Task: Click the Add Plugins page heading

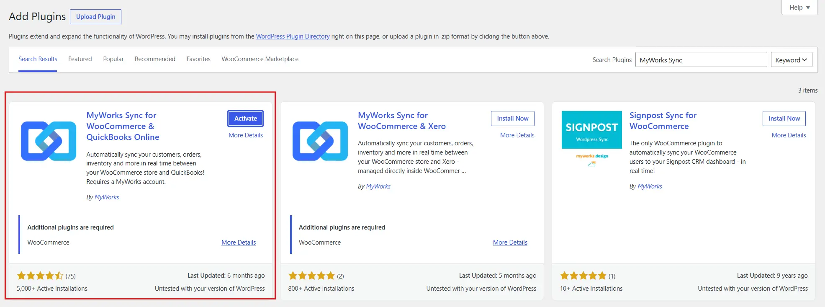Action: point(37,16)
